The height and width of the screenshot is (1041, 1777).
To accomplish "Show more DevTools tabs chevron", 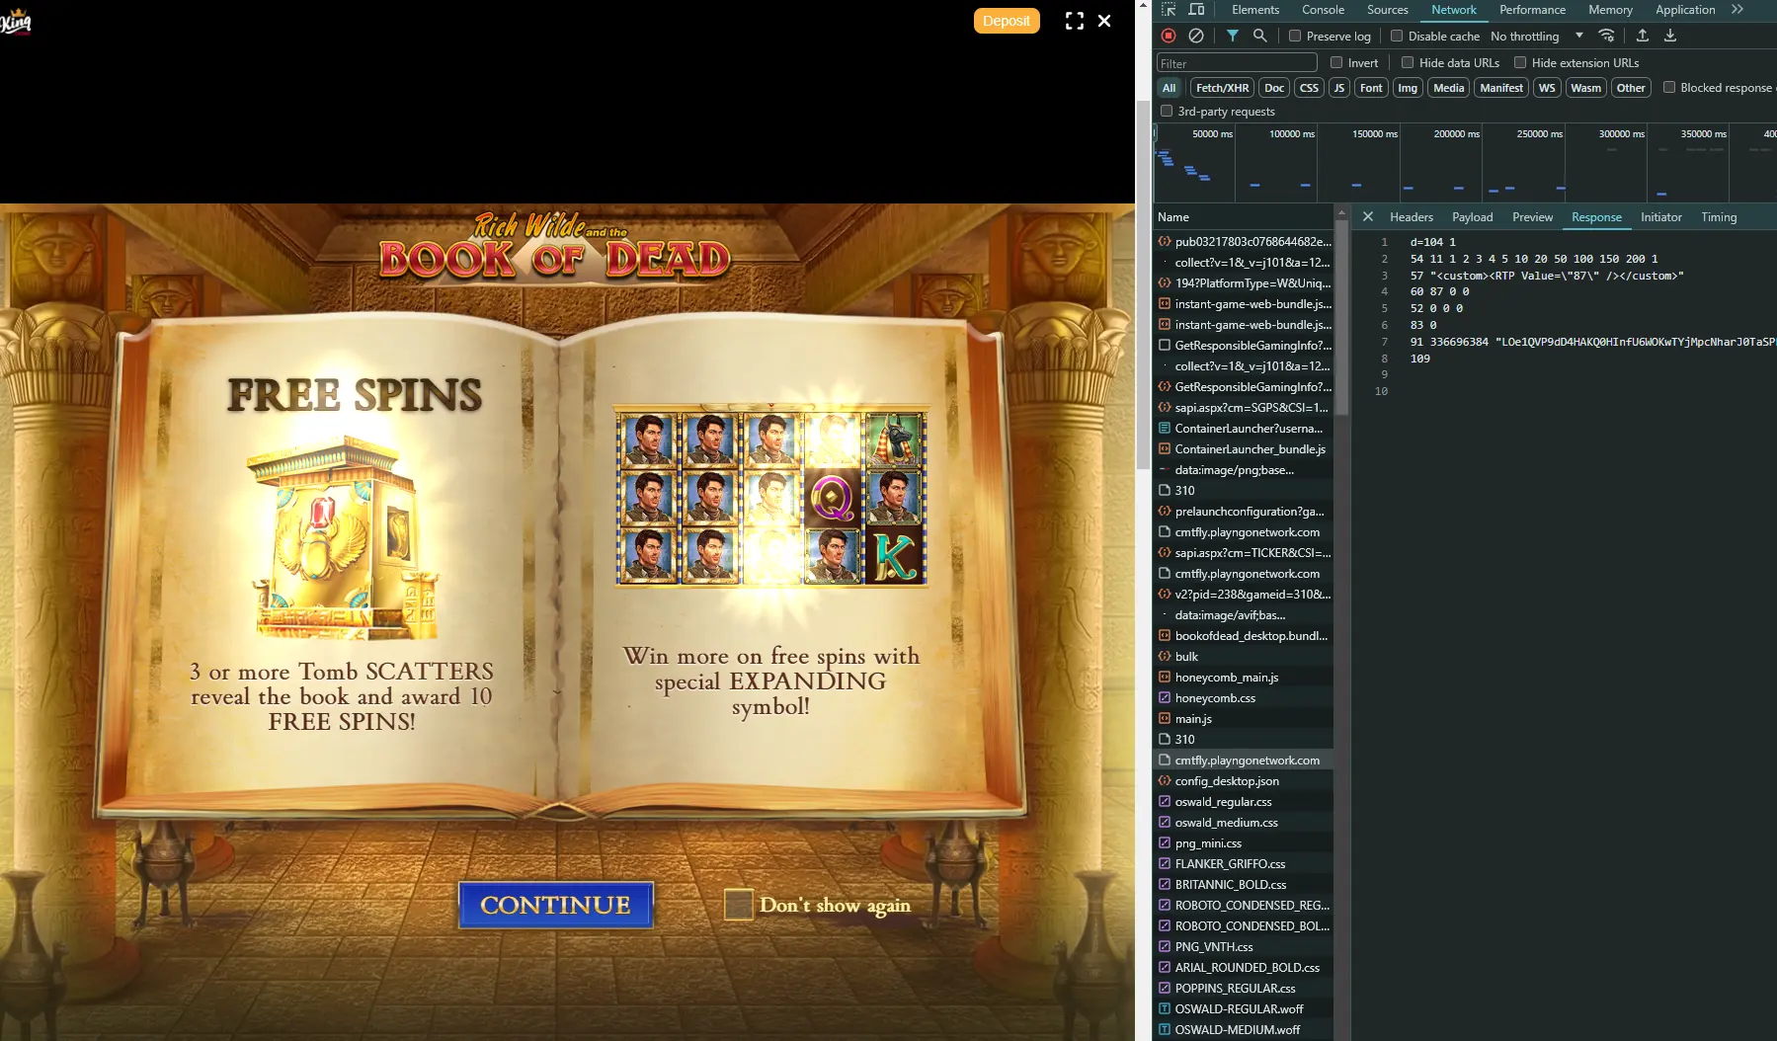I will [1737, 10].
